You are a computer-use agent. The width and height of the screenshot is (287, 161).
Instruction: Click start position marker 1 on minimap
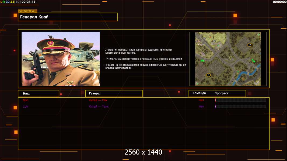tap(208, 75)
